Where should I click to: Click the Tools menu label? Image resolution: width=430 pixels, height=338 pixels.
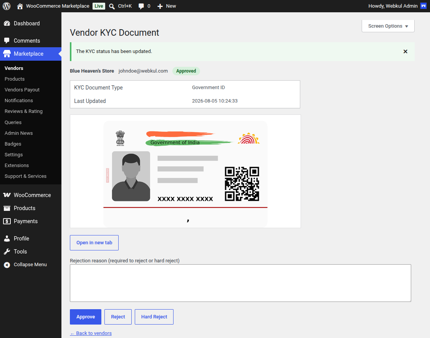coord(20,252)
